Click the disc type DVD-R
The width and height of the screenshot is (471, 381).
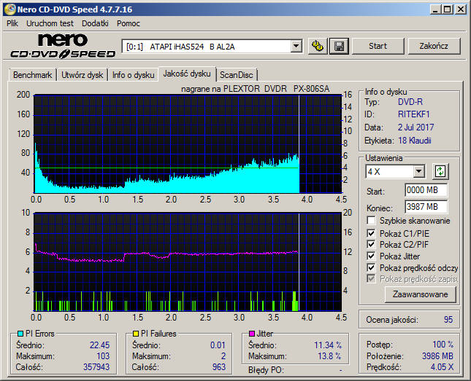[x=410, y=102]
